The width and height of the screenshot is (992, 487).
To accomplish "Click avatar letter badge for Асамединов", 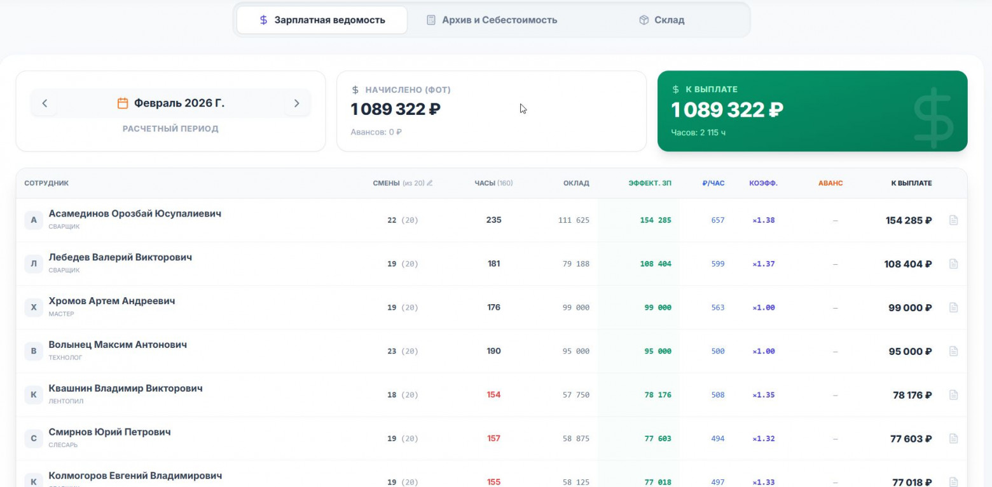I will pos(34,220).
